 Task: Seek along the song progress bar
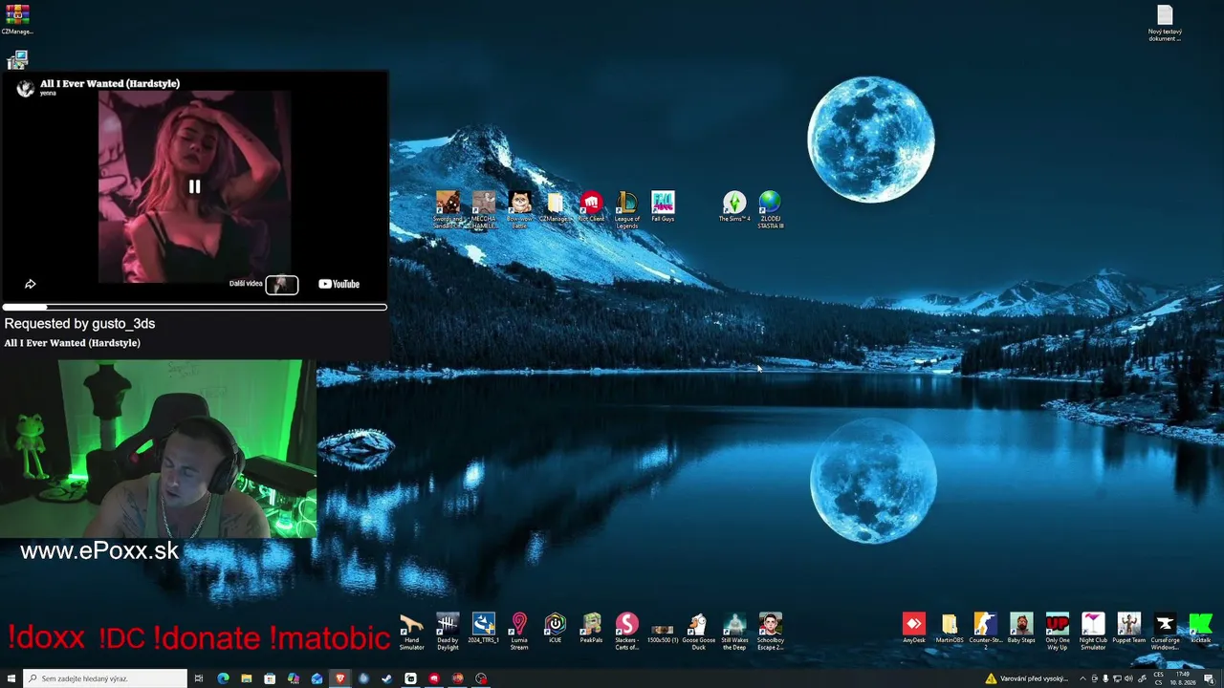point(194,307)
